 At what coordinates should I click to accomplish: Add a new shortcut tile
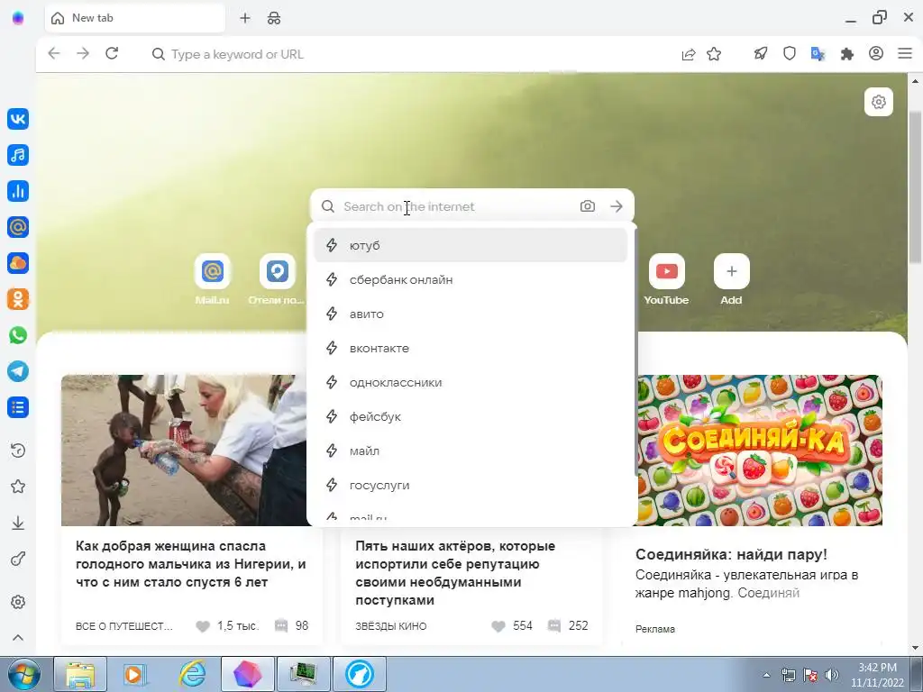coord(731,279)
